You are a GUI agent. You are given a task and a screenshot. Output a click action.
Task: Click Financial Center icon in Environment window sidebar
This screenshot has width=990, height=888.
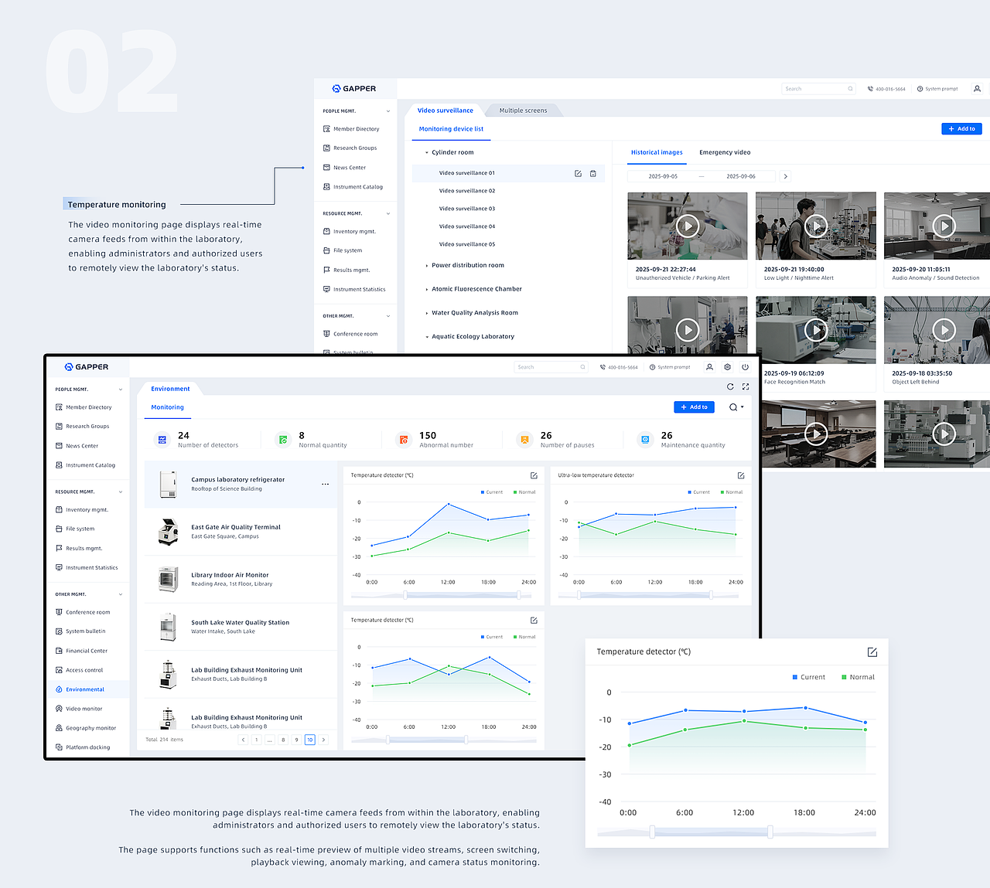coord(59,651)
